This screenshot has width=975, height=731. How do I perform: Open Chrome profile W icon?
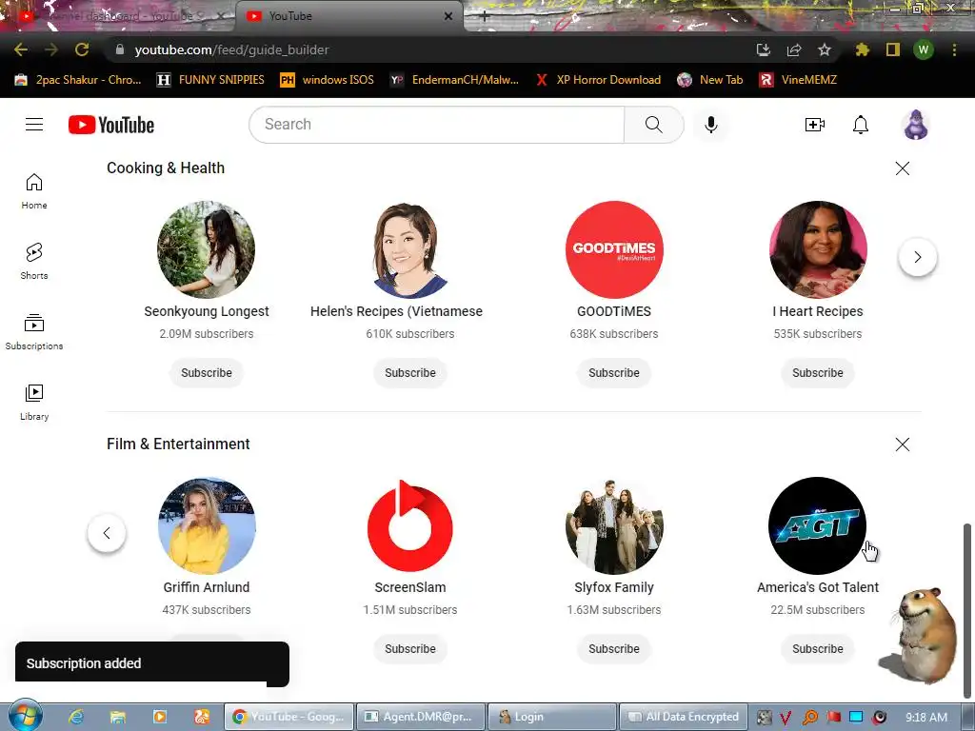pyautogui.click(x=924, y=49)
